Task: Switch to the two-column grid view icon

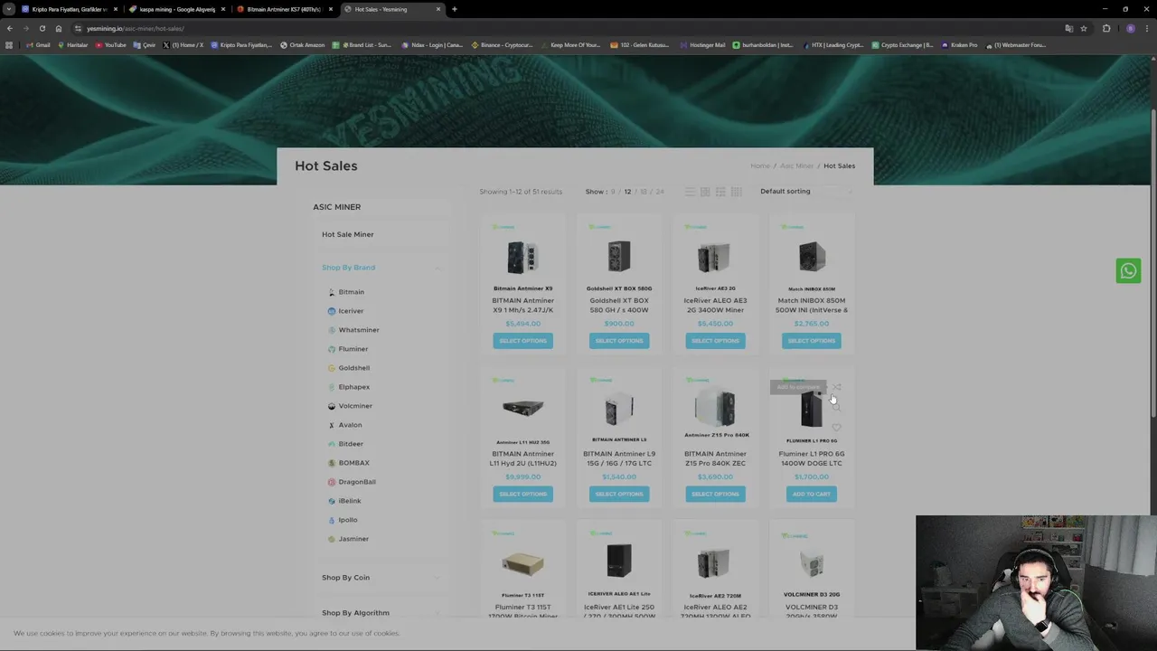Action: pos(705,192)
